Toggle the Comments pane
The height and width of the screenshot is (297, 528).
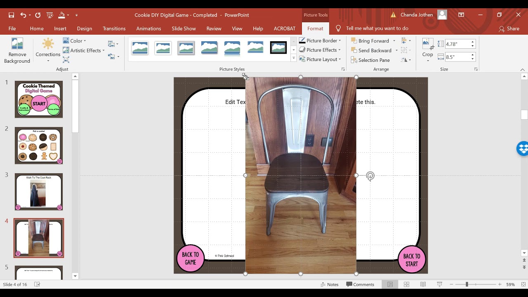coord(360,284)
